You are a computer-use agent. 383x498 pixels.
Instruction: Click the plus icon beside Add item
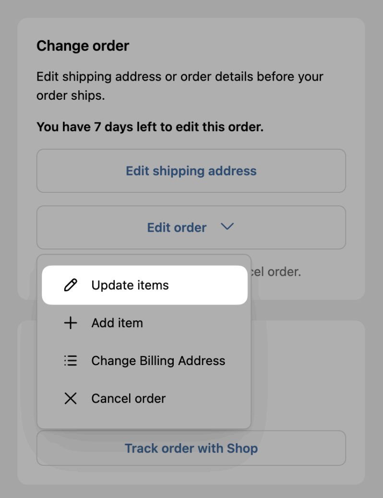point(71,323)
